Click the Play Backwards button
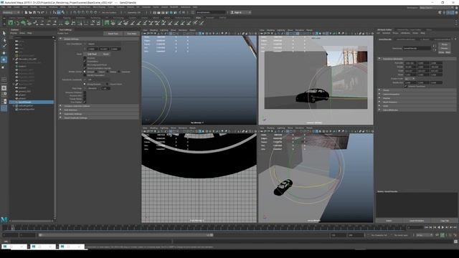The width and height of the screenshot is (459, 258). (438, 227)
